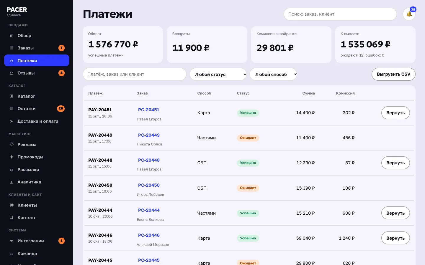The height and width of the screenshot is (265, 425).
Task: Click the Доставка и оплата arrow icon
Action: click(12, 121)
